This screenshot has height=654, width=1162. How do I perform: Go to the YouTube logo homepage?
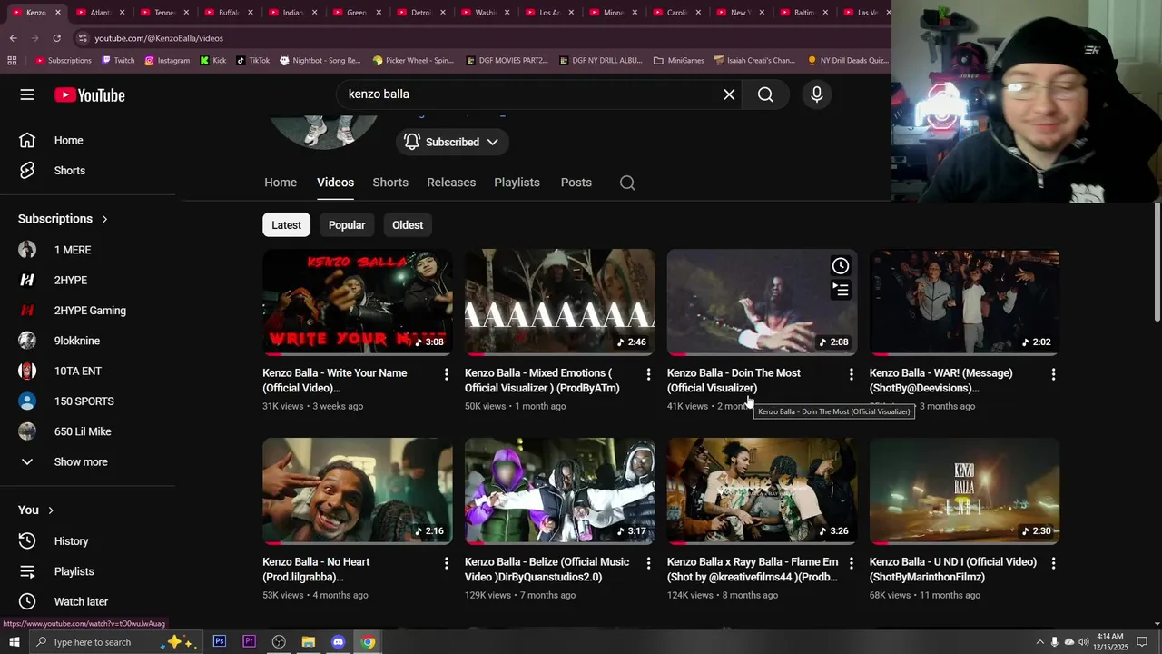[x=89, y=94]
